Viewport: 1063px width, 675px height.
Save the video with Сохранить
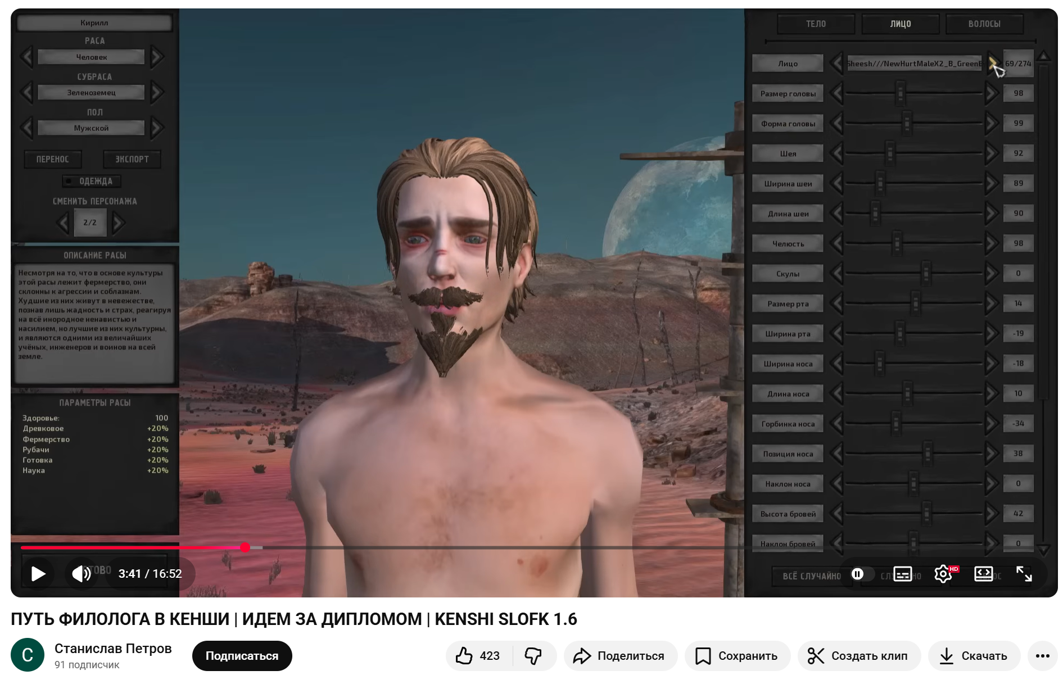737,656
